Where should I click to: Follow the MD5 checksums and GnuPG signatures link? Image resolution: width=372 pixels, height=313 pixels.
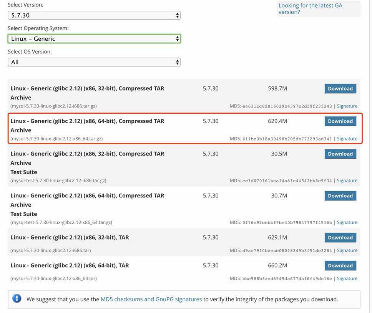(151, 299)
